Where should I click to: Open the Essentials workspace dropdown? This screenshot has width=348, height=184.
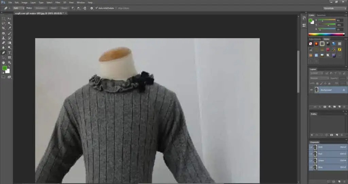pyautogui.click(x=334, y=8)
